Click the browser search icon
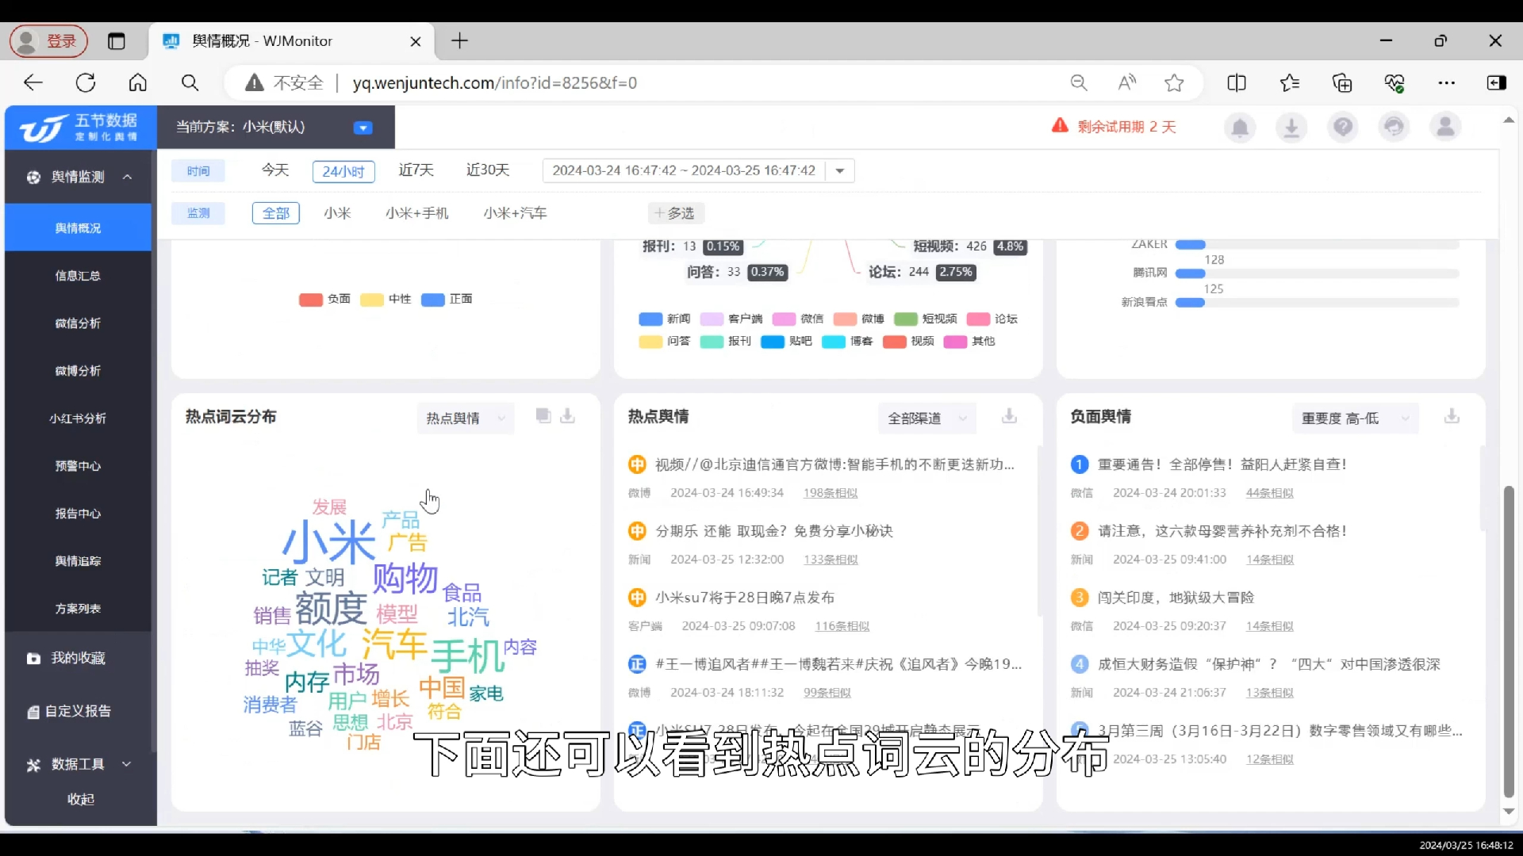 click(x=190, y=82)
